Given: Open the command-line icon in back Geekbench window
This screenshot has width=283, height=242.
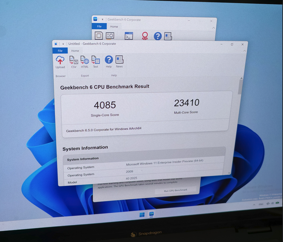Looking at the screenshot, I should coord(129,36).
